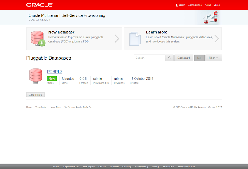Click Caching in developer toolbar

point(127,167)
